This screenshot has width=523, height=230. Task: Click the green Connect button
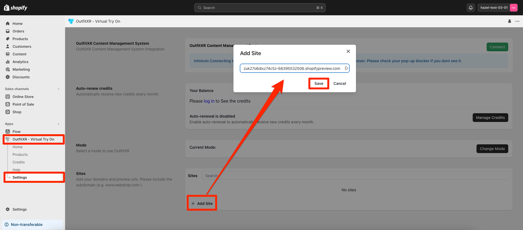[x=497, y=47]
